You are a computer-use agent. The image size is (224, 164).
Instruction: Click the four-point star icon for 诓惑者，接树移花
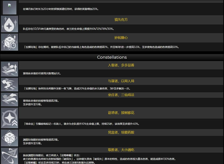[x=9, y=117]
